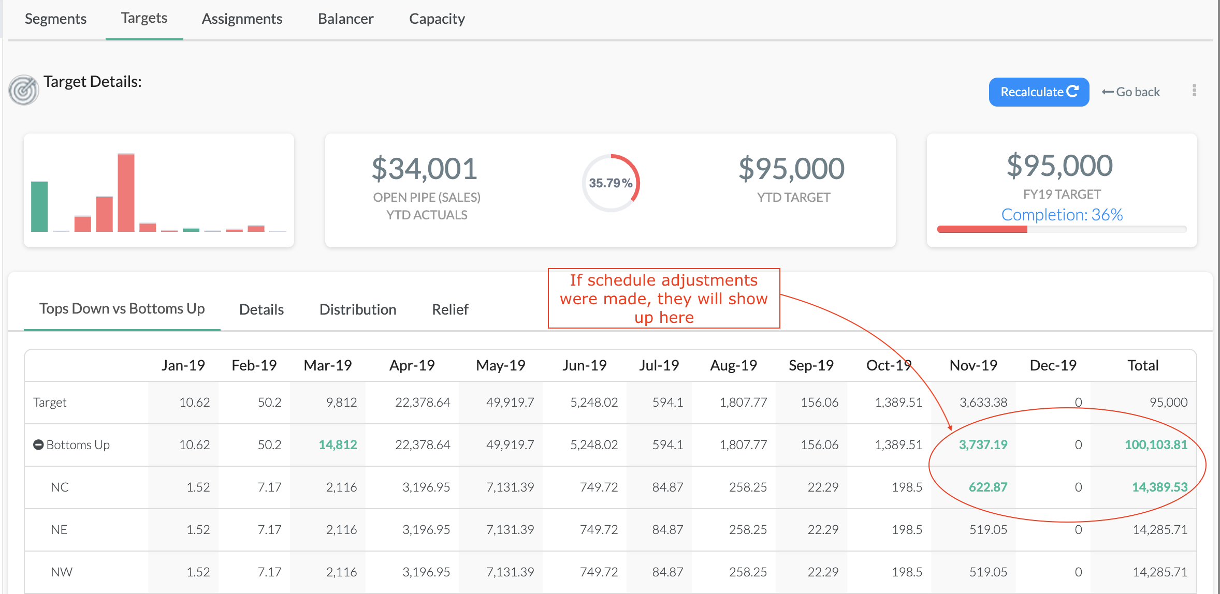Image resolution: width=1220 pixels, height=594 pixels.
Task: Click the Jul-19 column header
Action: [659, 365]
